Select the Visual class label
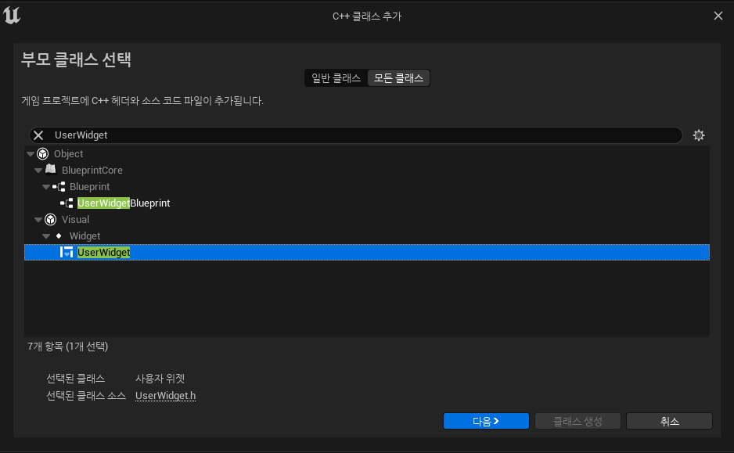Screen dimensions: 734x453 point(75,220)
